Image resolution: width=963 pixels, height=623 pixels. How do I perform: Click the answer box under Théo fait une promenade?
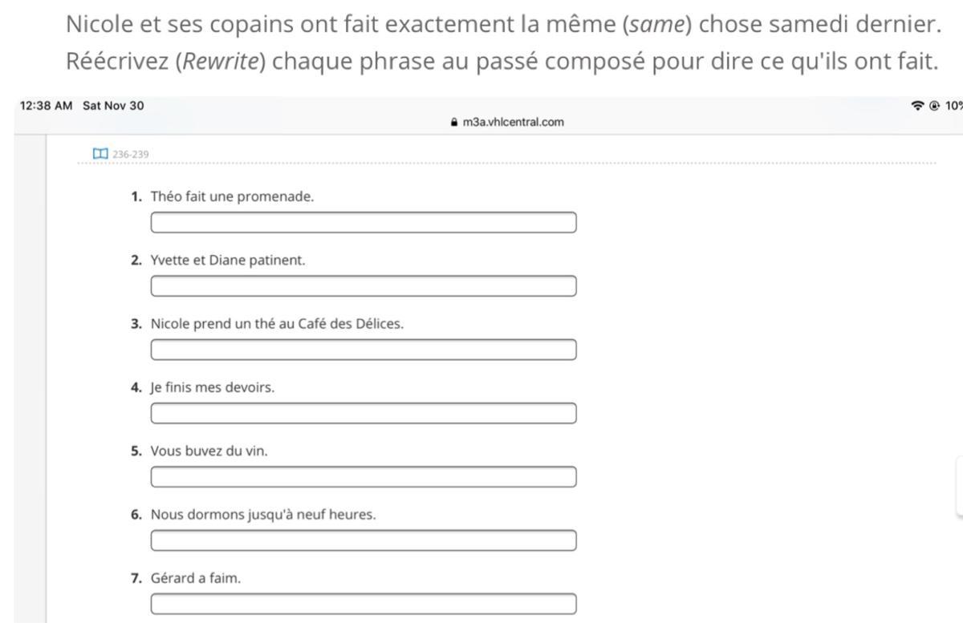coord(363,223)
